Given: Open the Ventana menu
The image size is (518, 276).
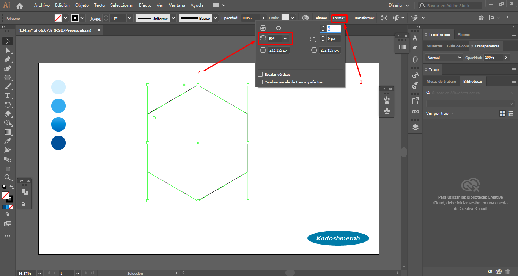Looking at the screenshot, I should click(x=177, y=5).
